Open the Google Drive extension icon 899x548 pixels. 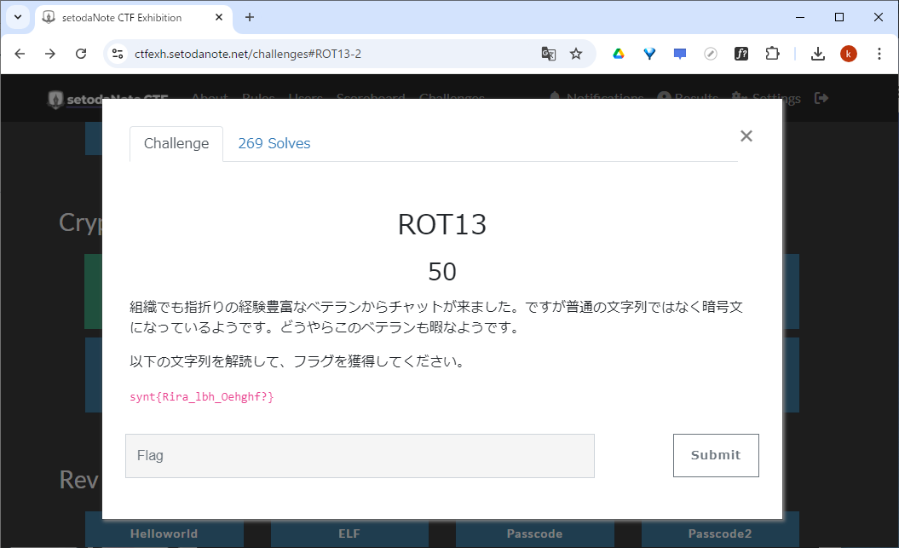pyautogui.click(x=618, y=53)
